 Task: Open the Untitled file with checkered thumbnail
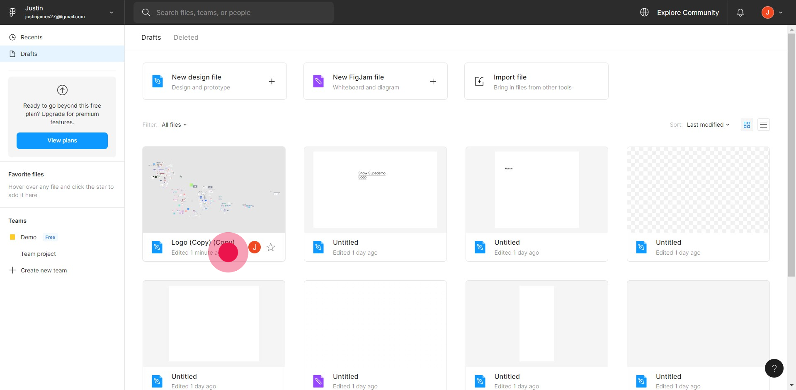click(x=698, y=190)
